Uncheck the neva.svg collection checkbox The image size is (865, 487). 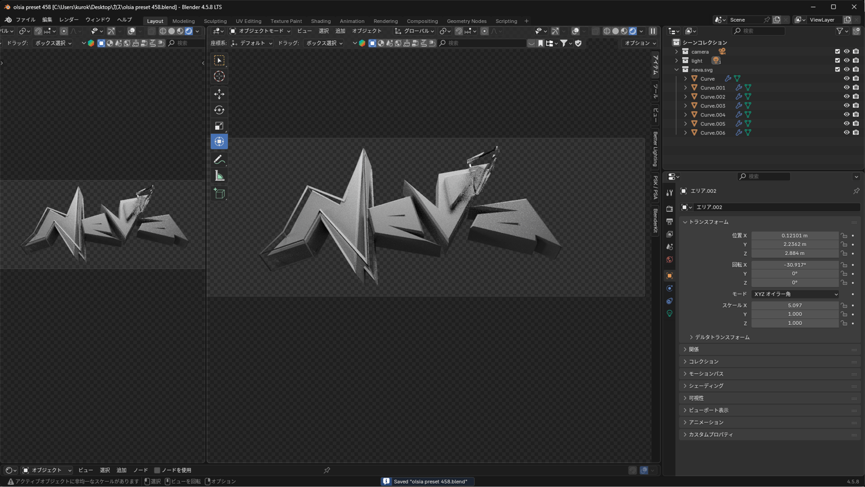[x=837, y=69]
